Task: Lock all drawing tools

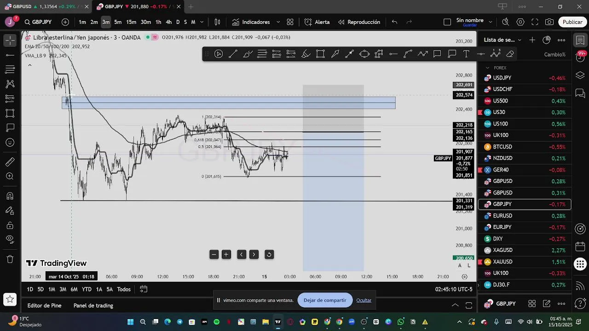Action: 10,225
